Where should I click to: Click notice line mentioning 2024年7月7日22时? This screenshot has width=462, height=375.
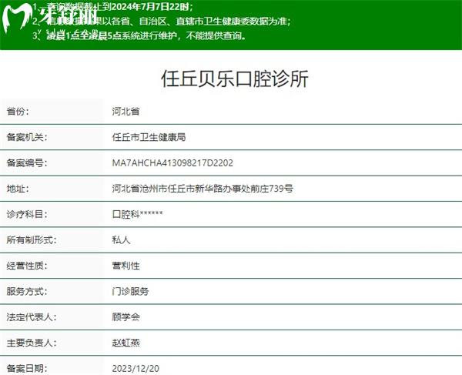(x=112, y=7)
